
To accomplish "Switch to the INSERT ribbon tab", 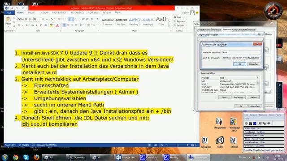I will pos(32,13).
